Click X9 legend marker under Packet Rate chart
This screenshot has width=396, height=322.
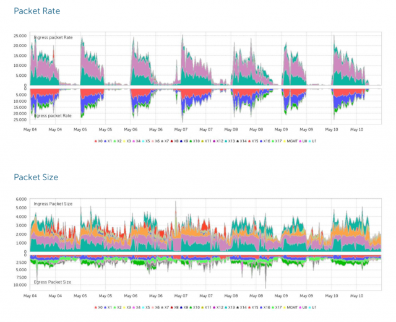pos(181,141)
